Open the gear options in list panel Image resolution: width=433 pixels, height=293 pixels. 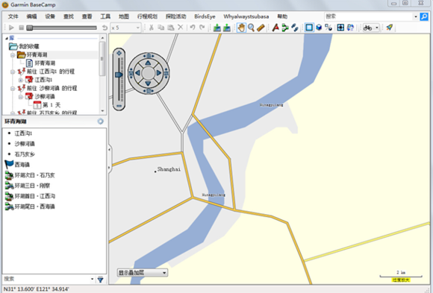coord(100,122)
